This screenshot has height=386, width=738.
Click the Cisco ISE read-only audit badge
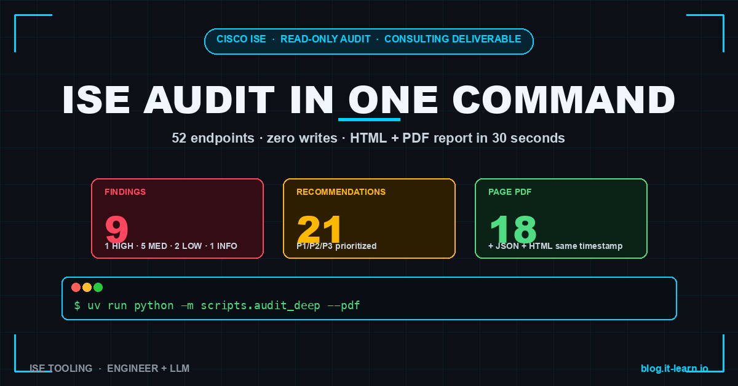369,41
